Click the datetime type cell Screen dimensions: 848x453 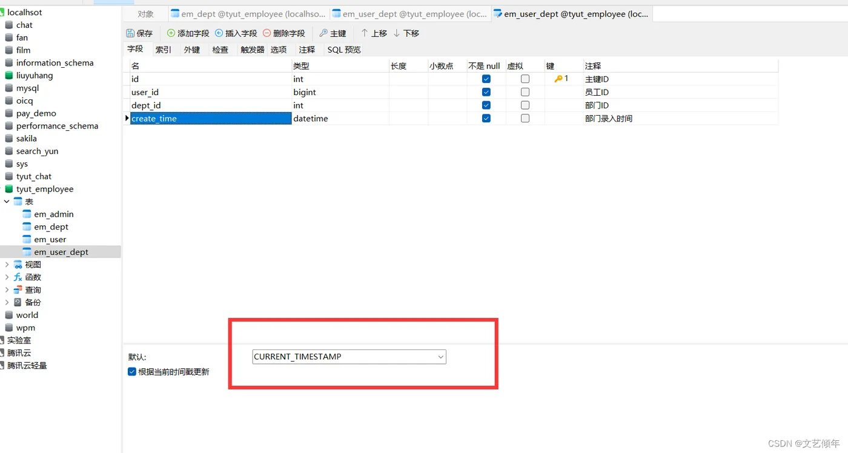[x=340, y=119]
